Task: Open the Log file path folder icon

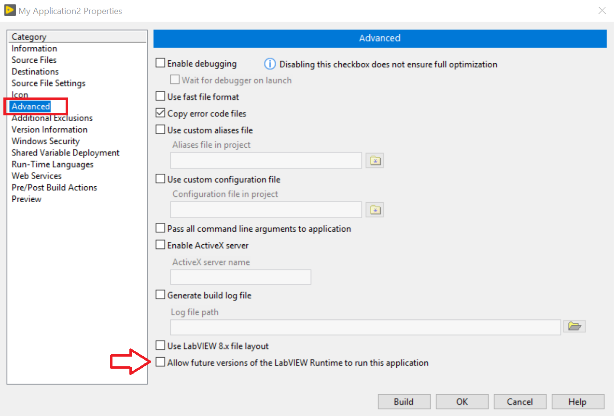Action: pyautogui.click(x=574, y=326)
